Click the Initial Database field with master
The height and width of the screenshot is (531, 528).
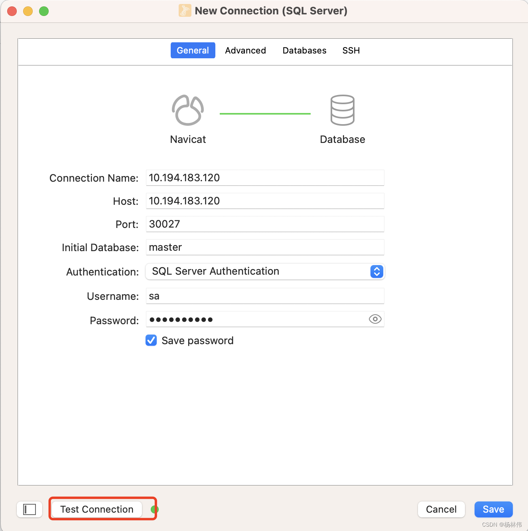coord(265,247)
